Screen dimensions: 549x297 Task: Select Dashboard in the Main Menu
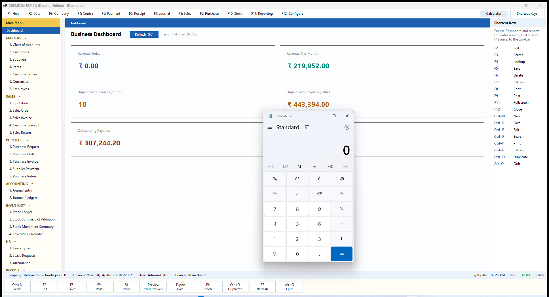tap(31, 31)
